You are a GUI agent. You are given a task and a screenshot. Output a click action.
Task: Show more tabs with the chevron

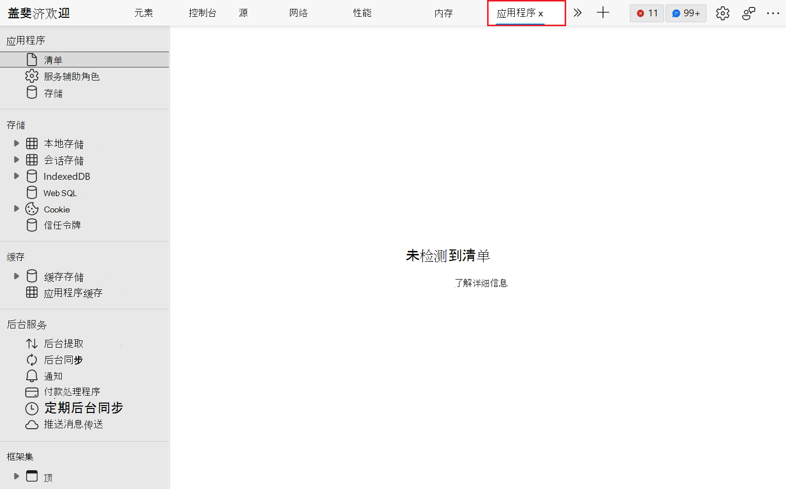(578, 13)
